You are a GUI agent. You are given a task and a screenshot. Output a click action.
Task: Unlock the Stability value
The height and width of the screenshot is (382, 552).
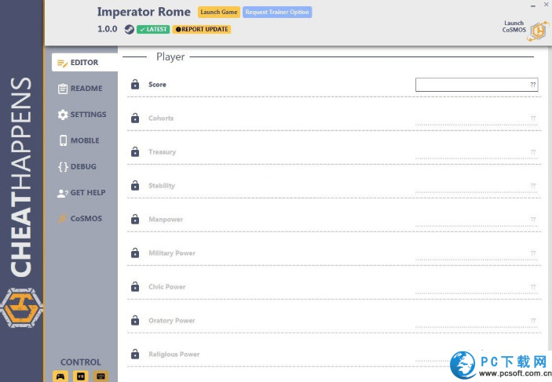tap(134, 186)
